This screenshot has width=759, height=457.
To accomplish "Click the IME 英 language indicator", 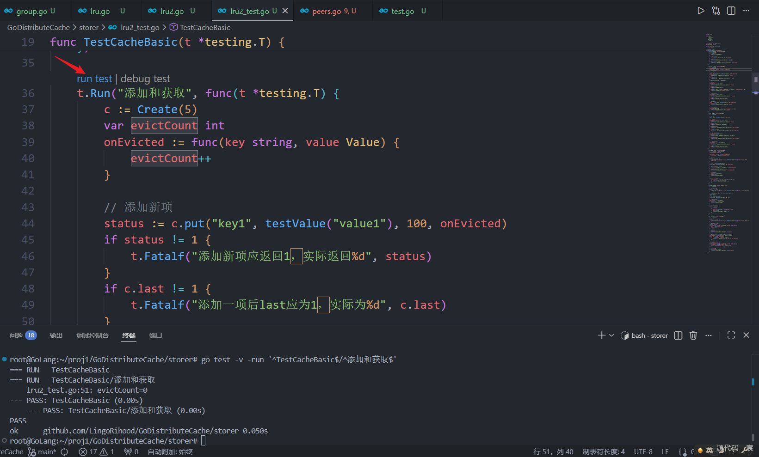I will coord(710,451).
